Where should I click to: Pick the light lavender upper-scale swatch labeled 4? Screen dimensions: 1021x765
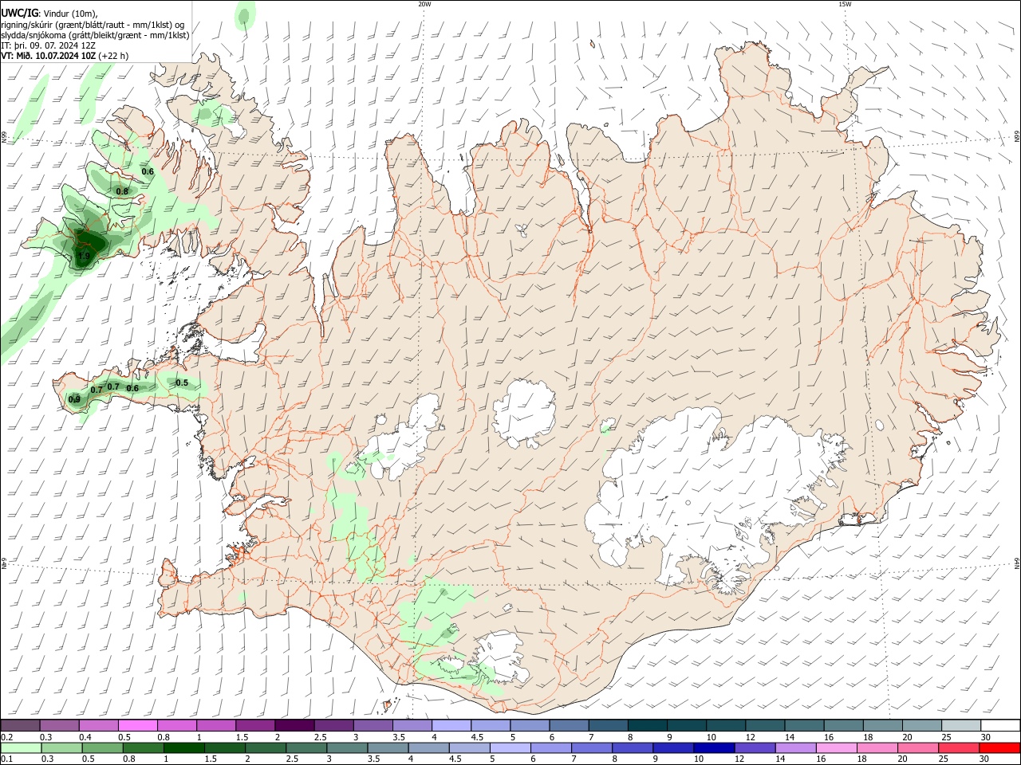(451, 726)
